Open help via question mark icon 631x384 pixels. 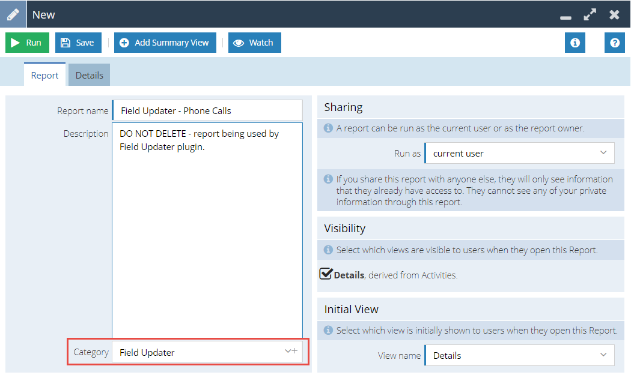(x=614, y=43)
